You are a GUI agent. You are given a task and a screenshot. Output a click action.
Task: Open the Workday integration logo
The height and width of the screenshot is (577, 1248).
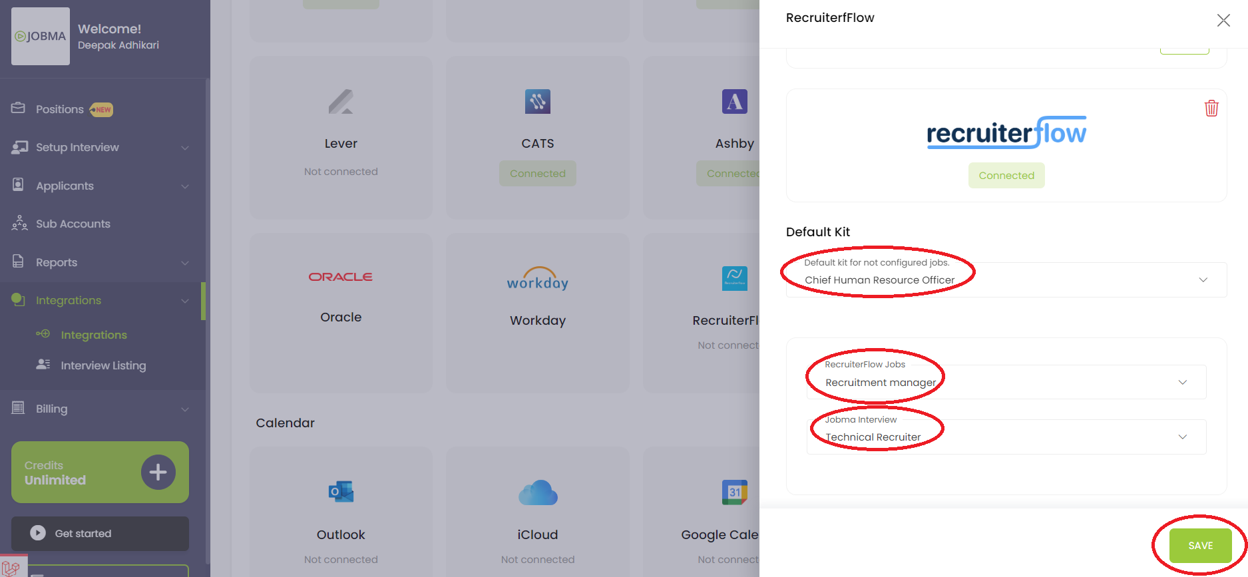tap(538, 279)
